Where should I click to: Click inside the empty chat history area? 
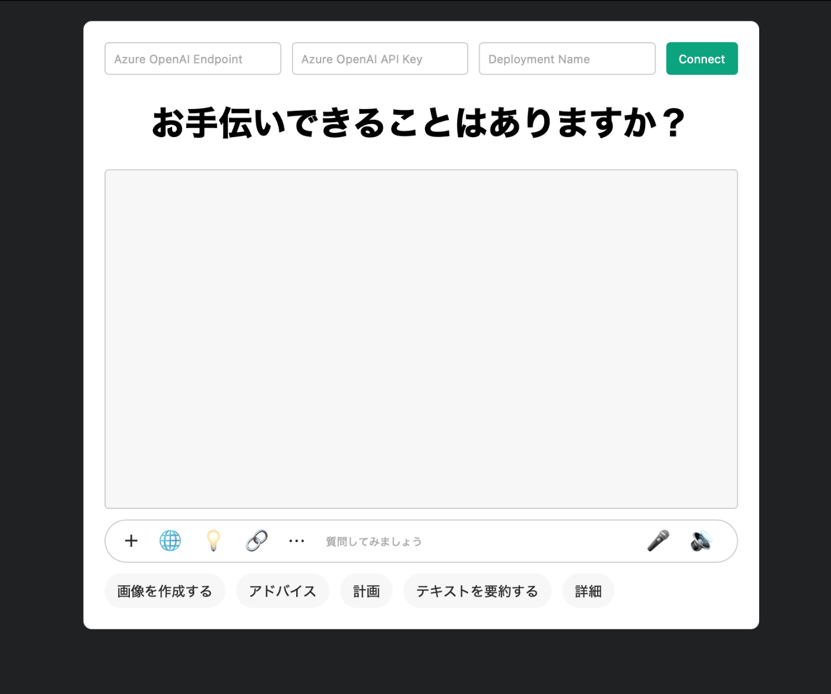421,339
